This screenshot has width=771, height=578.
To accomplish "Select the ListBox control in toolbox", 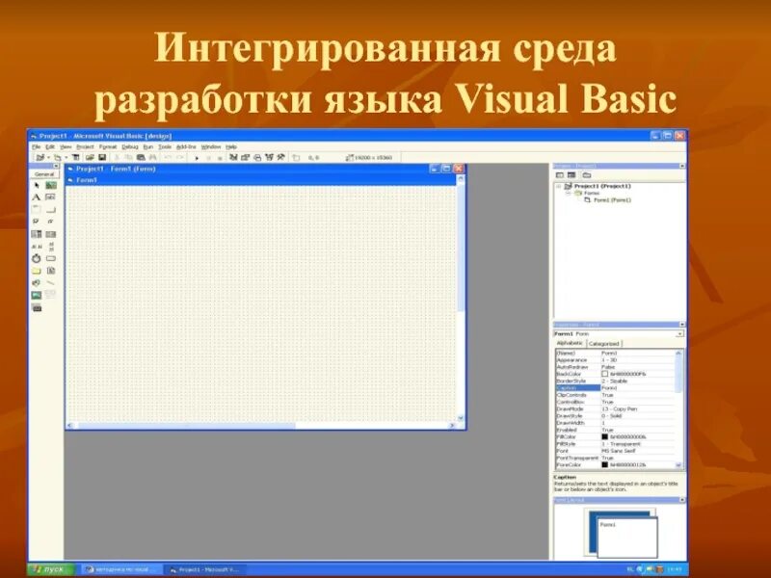I will pos(51,234).
